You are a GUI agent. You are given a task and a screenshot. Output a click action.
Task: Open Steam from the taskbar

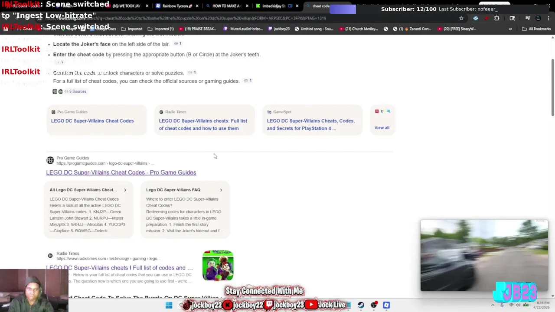[361, 305]
